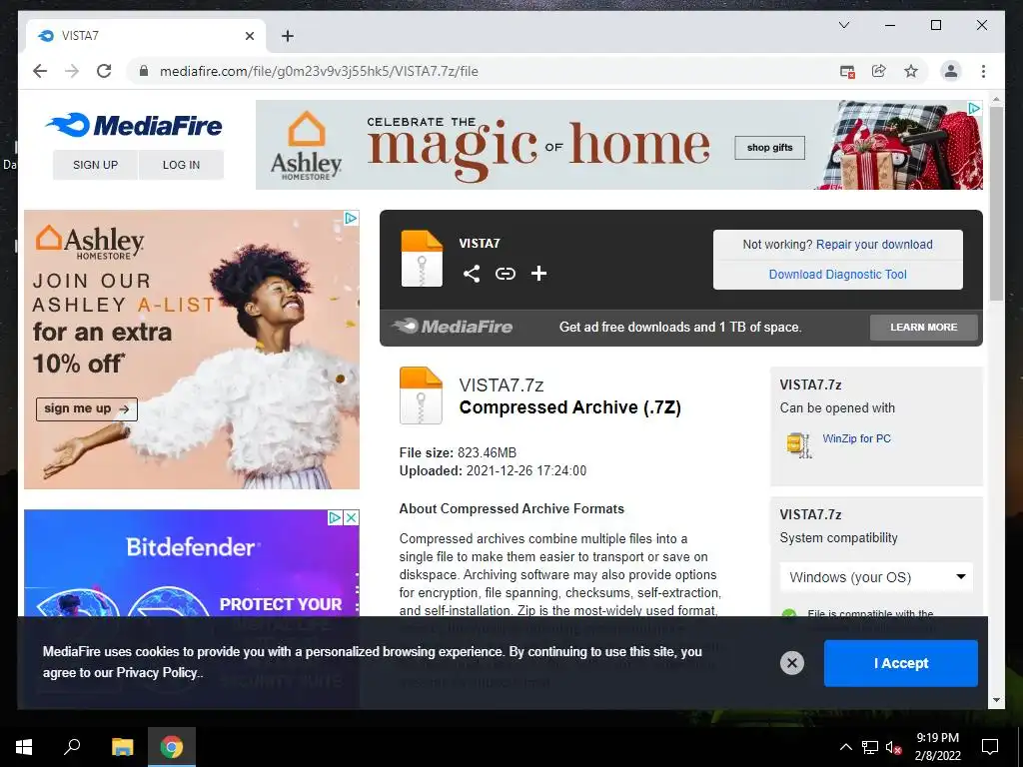The height and width of the screenshot is (767, 1023).
Task: Click the 'Compressed Archive (.7Z)' heading
Action: point(570,407)
